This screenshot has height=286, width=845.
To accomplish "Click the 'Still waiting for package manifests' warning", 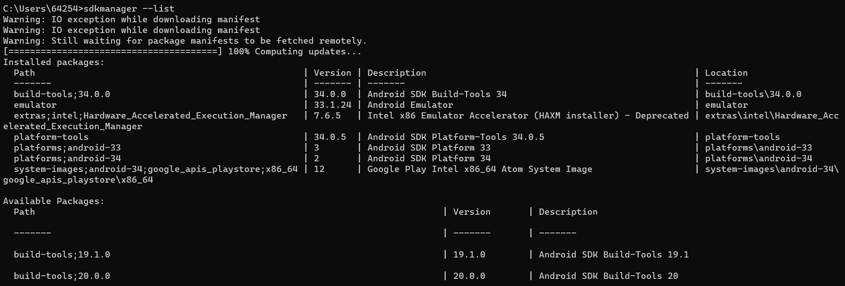I will [209, 41].
